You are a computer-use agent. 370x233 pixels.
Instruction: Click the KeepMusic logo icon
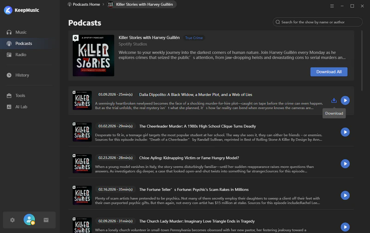[8, 10]
